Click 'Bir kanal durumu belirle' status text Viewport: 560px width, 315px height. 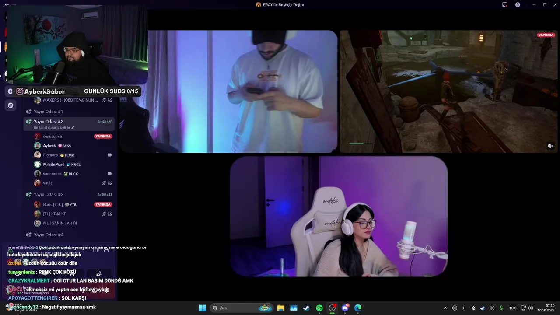pos(52,127)
